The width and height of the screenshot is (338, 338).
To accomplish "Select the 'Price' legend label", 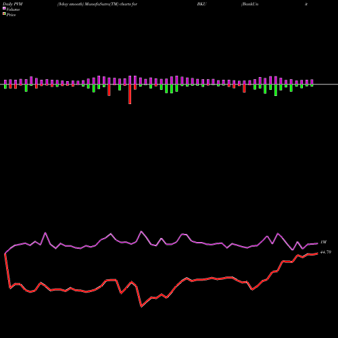I will [11, 15].
